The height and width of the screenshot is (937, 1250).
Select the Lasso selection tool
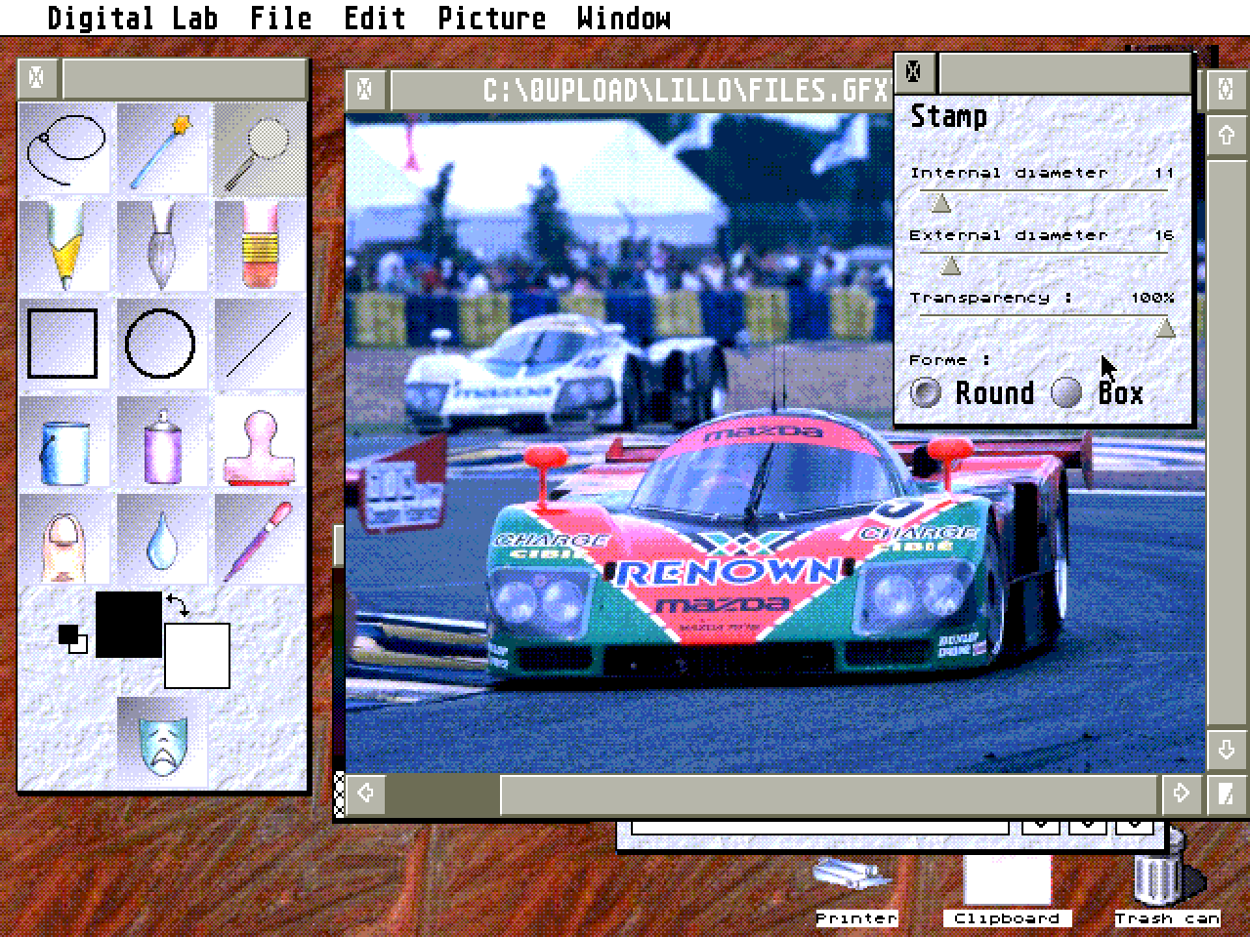pyautogui.click(x=64, y=144)
